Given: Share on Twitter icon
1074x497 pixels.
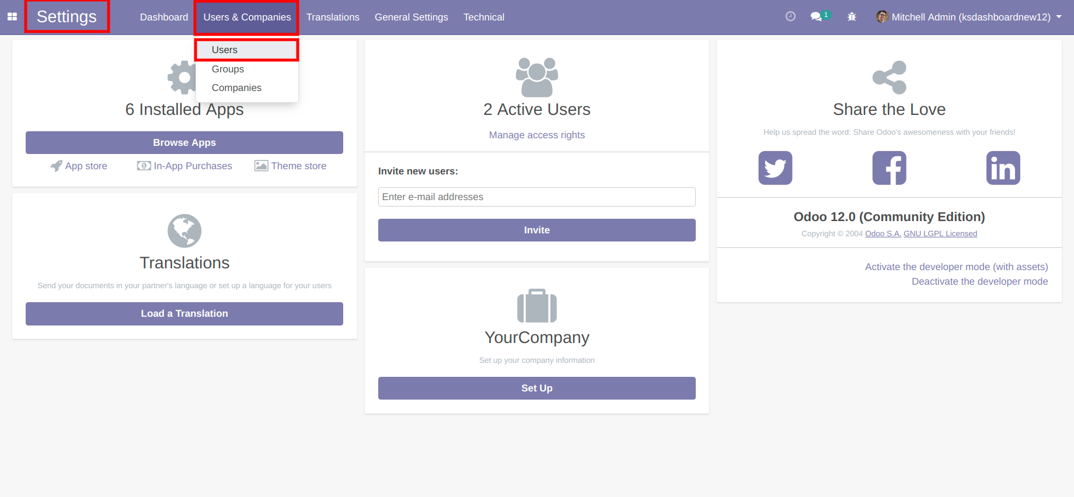Looking at the screenshot, I should click(775, 168).
